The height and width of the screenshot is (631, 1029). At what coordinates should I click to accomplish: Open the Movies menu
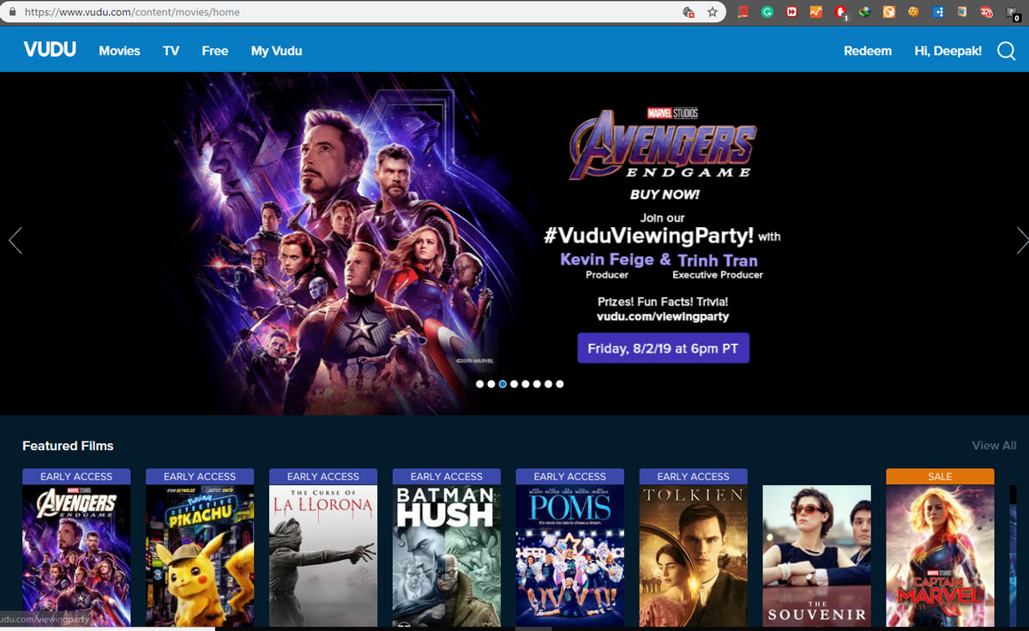tap(119, 51)
